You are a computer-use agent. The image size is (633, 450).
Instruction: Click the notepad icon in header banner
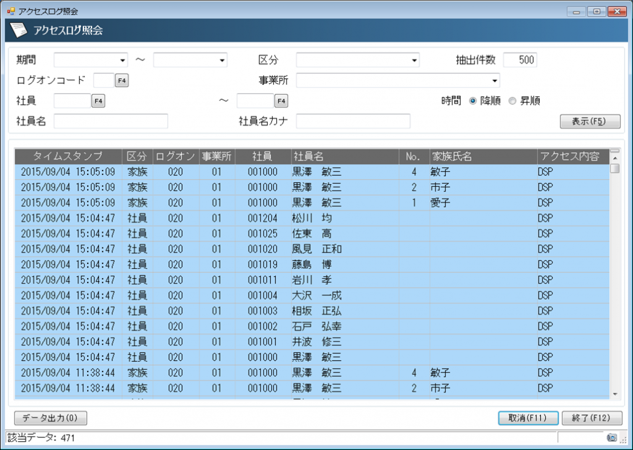tap(19, 30)
